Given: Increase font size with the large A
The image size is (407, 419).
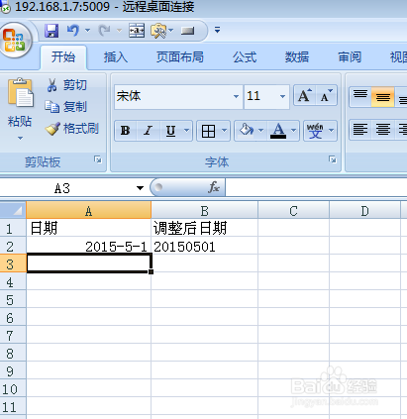Looking at the screenshot, I should point(305,96).
